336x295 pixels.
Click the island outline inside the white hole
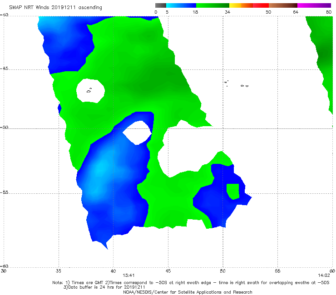pos(89,91)
